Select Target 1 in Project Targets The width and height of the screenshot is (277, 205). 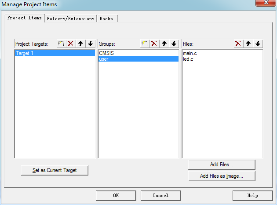click(55, 53)
